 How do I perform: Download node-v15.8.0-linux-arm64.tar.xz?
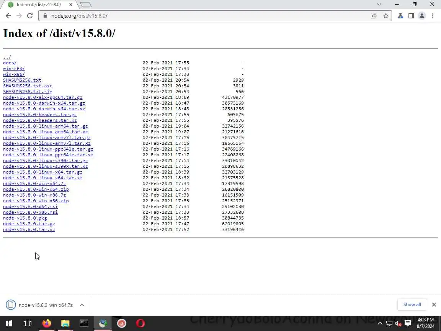pos(46,132)
